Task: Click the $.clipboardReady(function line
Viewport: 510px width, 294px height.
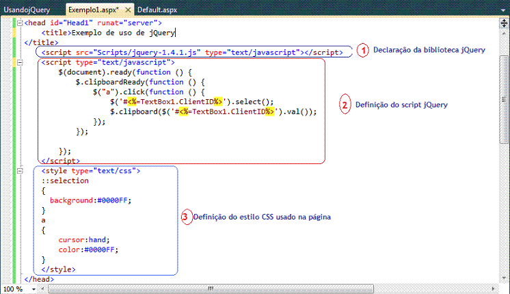Action: click(140, 82)
